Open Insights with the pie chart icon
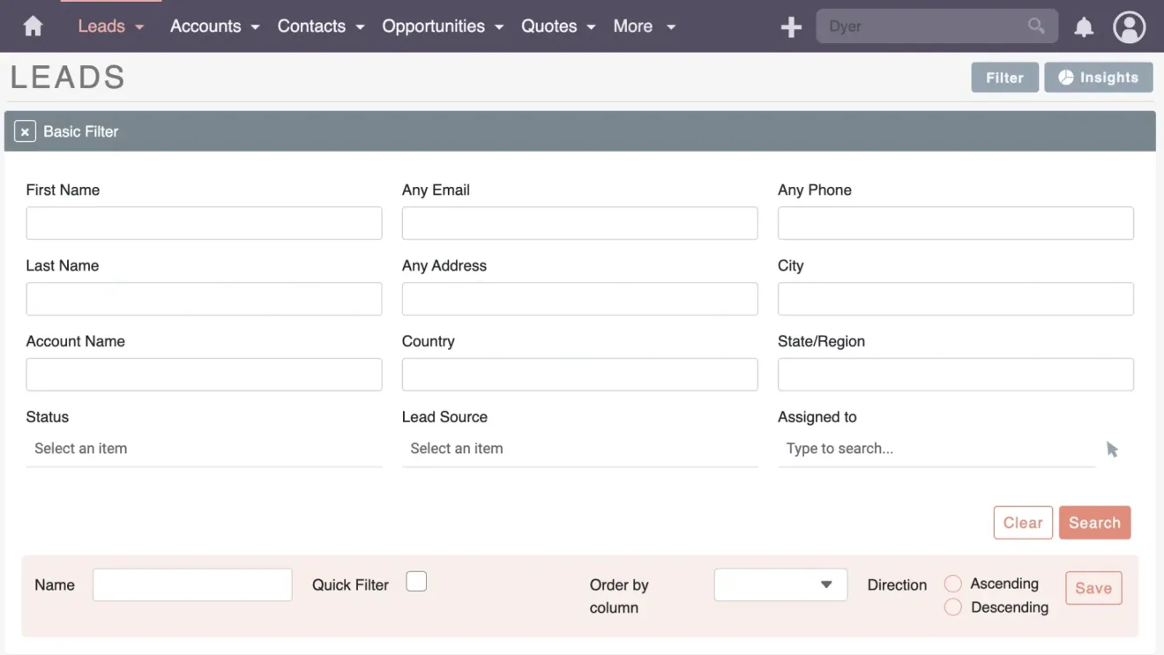This screenshot has height=655, width=1164. [x=1067, y=77]
